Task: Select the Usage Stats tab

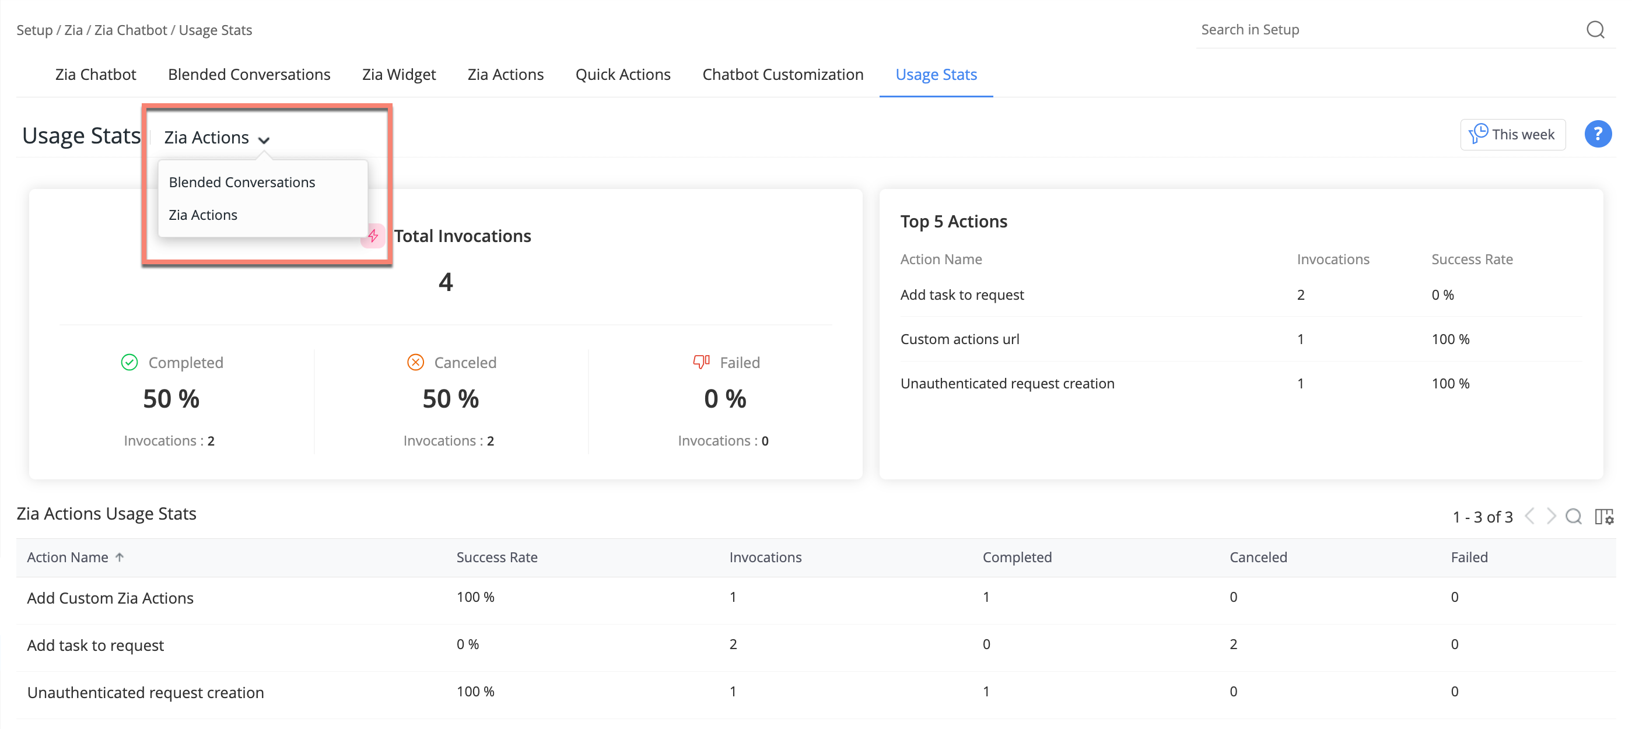Action: coord(936,75)
